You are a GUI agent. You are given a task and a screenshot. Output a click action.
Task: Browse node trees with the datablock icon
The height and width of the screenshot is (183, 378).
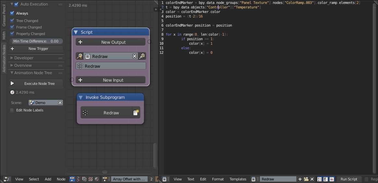[105, 179]
